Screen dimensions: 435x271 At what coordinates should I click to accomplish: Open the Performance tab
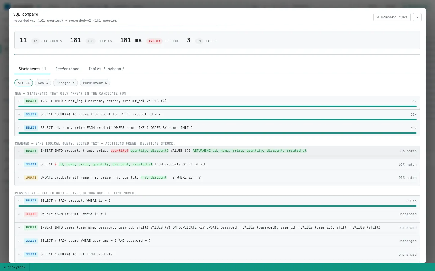pos(67,69)
